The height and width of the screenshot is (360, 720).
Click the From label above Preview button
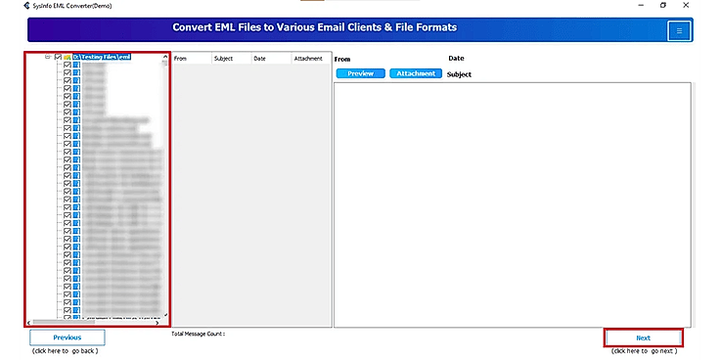coord(342,60)
